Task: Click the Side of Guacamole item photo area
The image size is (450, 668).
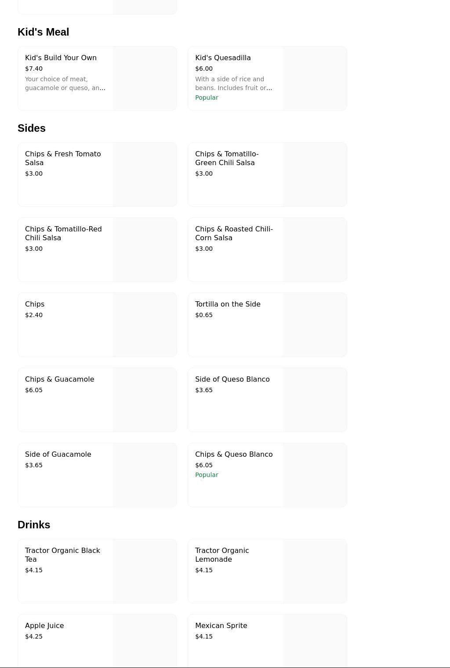Action: click(x=145, y=475)
